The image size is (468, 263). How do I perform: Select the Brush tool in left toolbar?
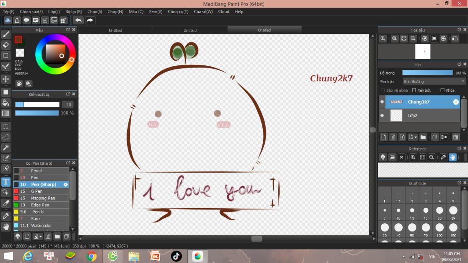[5, 34]
